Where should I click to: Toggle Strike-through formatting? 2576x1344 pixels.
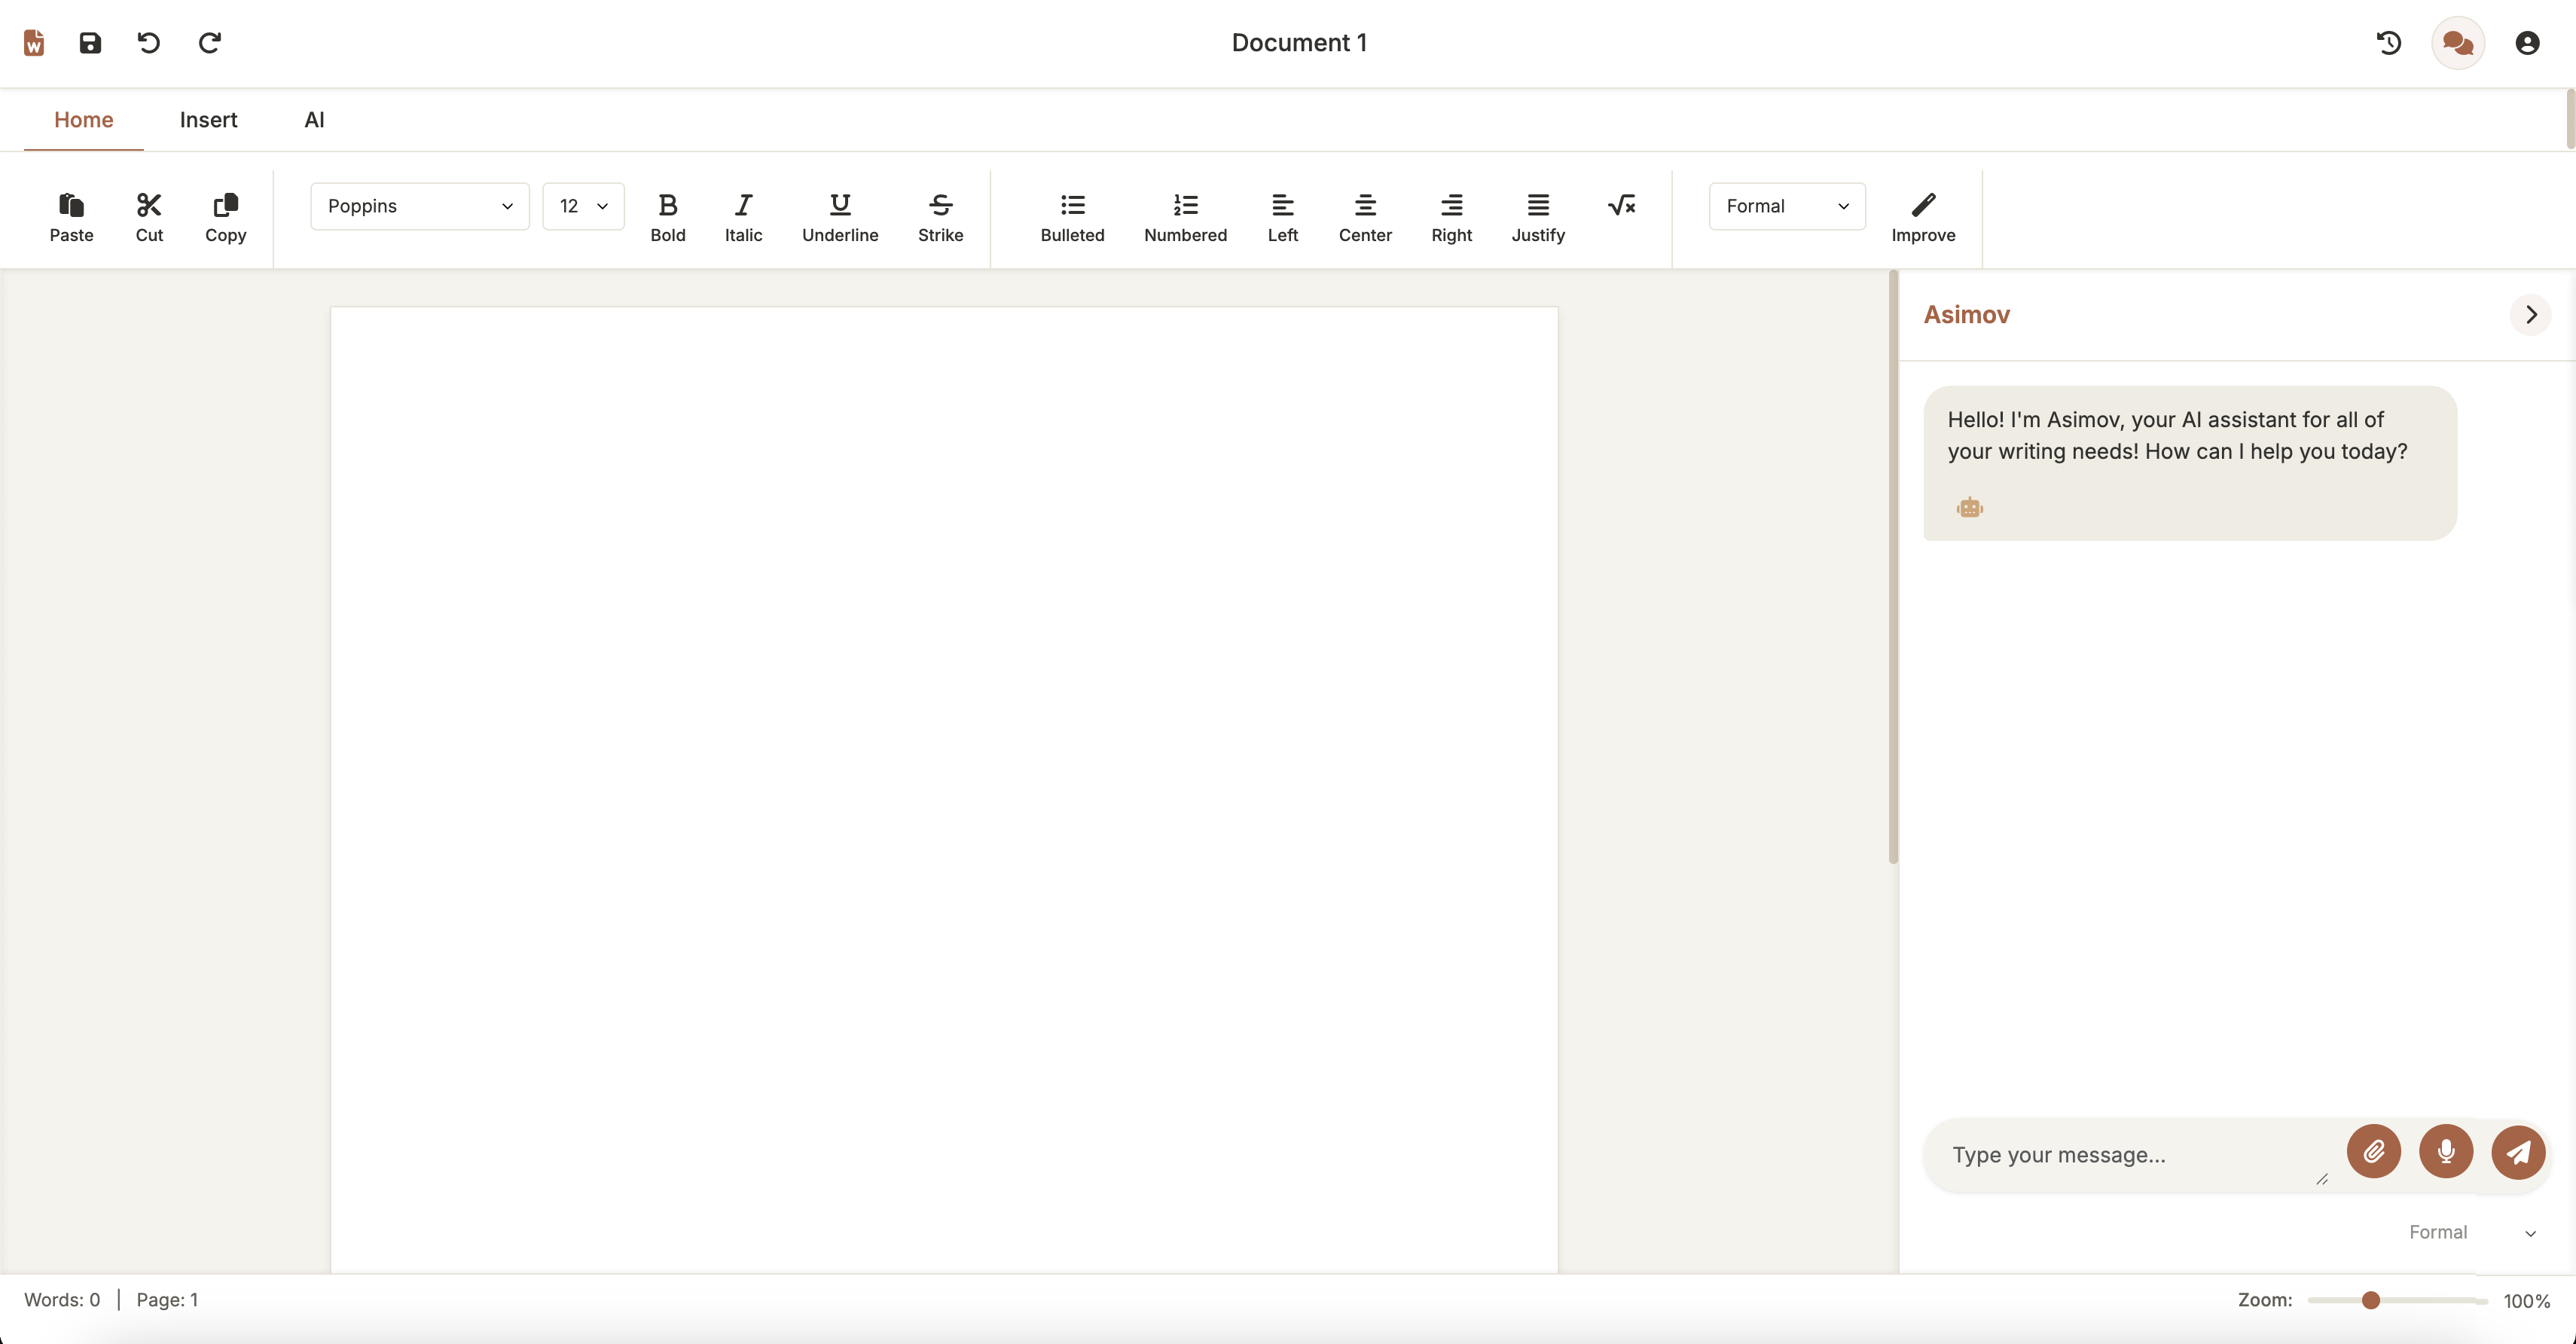coord(940,218)
